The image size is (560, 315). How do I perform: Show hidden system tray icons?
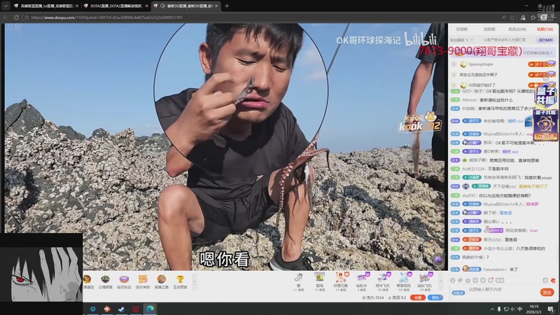[492, 309]
